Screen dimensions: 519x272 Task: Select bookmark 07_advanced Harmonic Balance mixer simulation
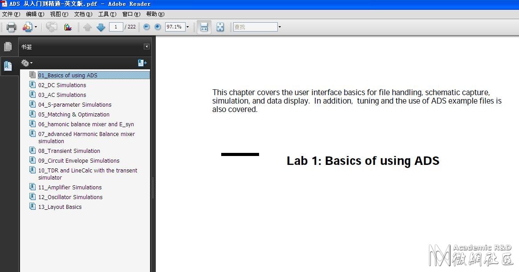tap(87, 137)
